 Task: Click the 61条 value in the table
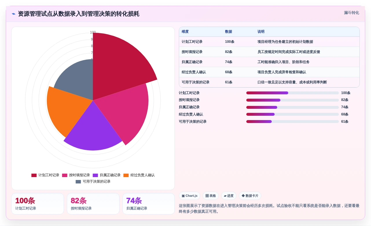229,82
